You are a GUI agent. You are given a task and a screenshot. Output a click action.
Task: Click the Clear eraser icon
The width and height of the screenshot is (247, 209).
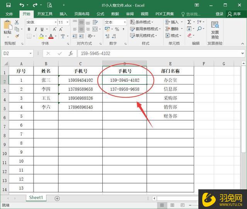pos(189,35)
